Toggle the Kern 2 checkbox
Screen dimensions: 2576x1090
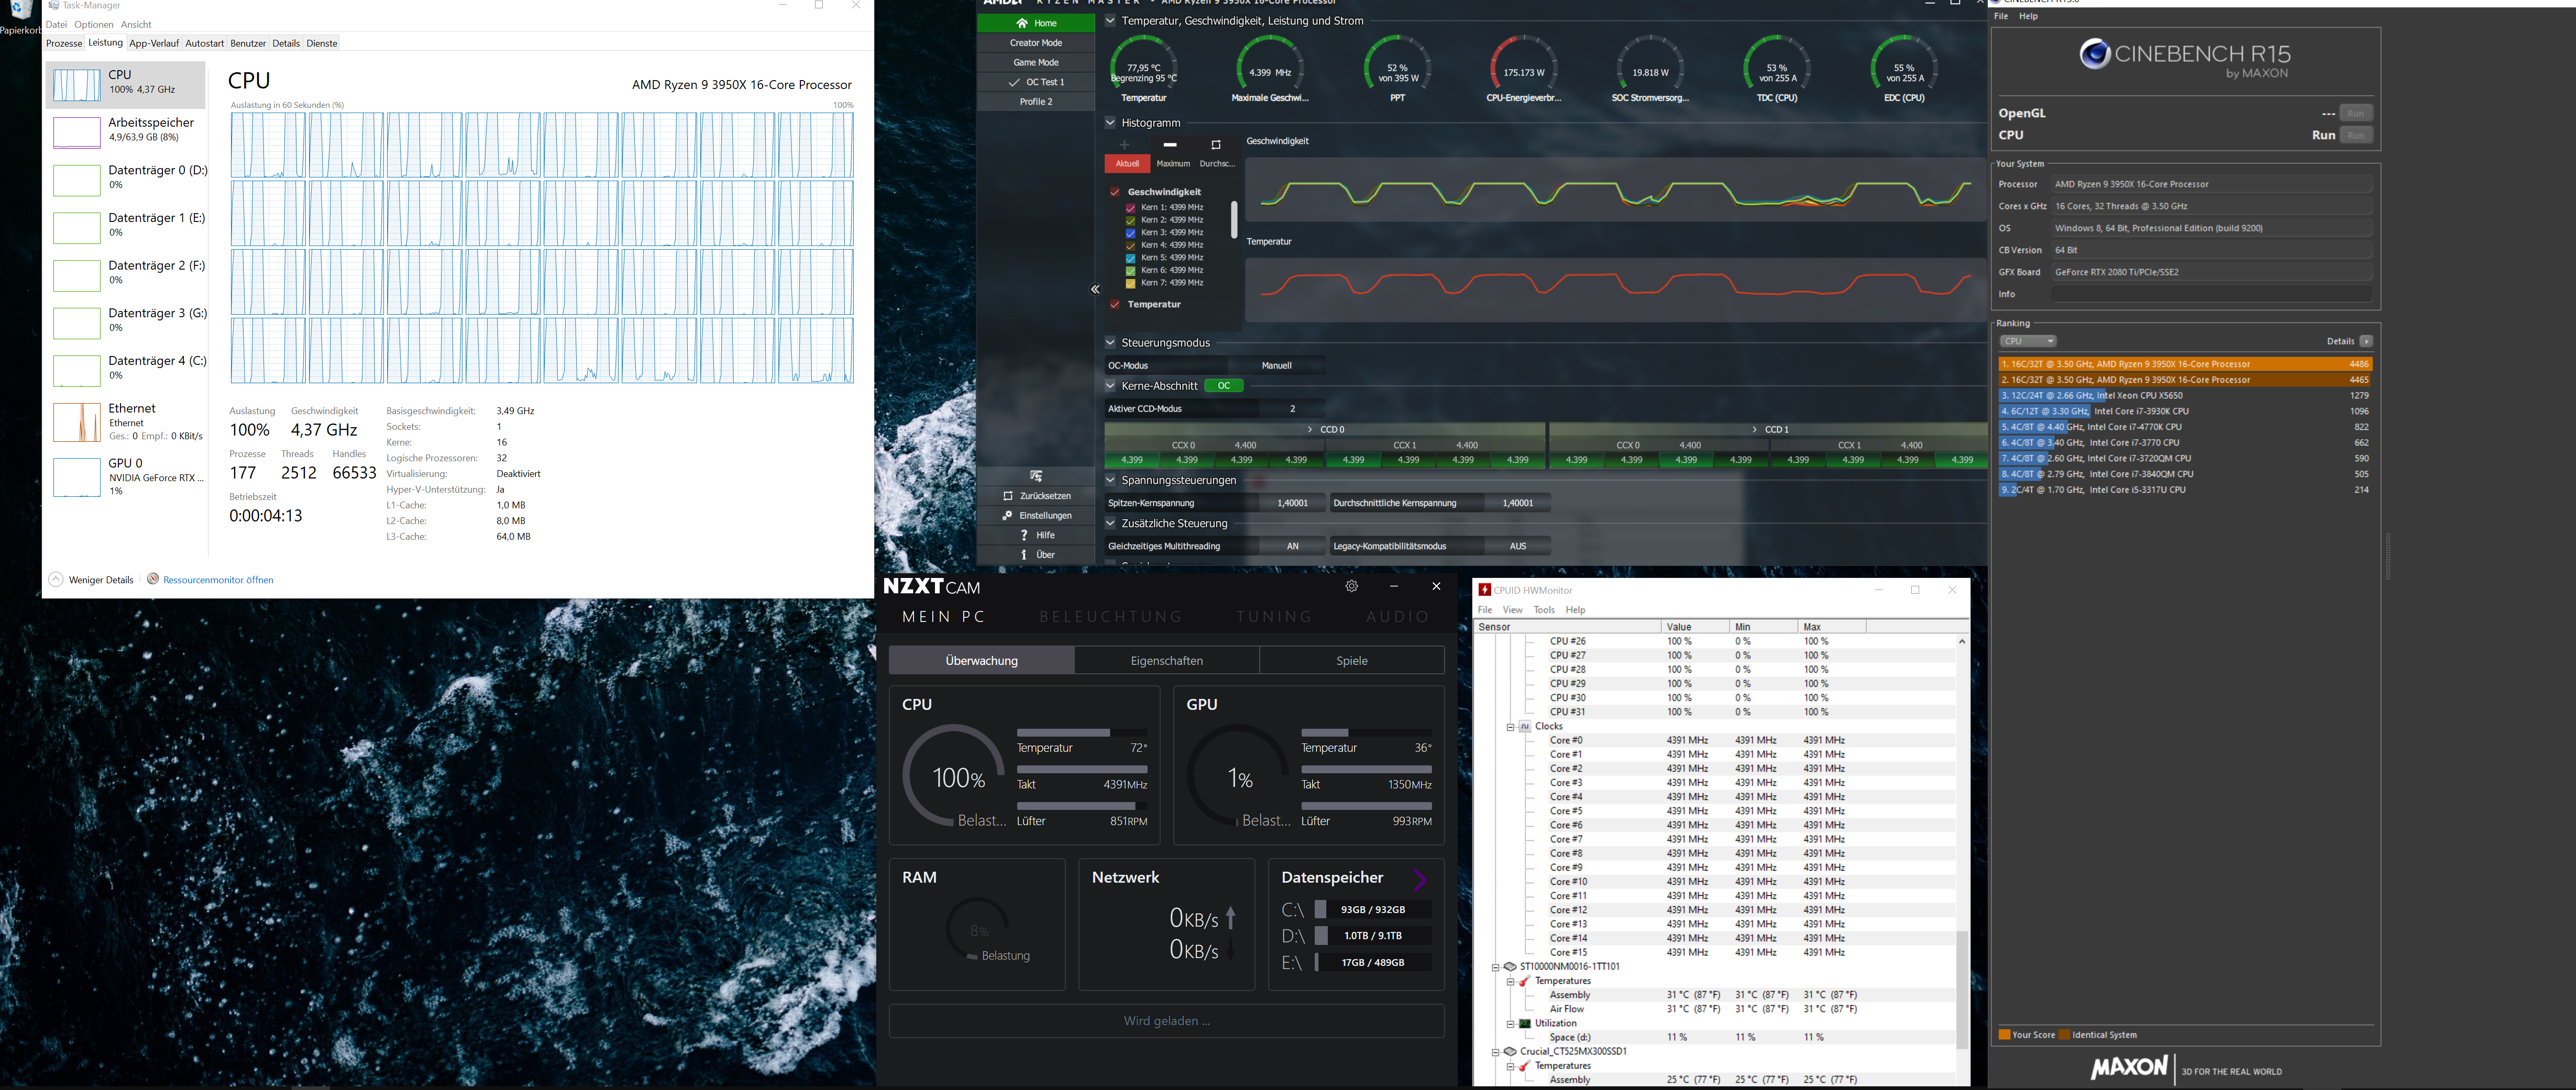1130,221
